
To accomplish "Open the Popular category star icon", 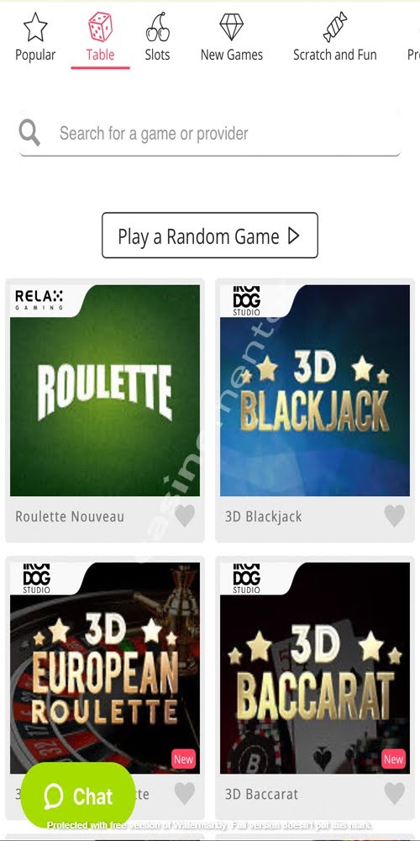I will [x=35, y=28].
